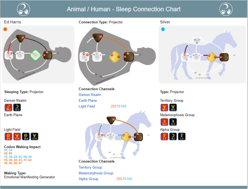Open the Light Field connection link
248x189 pixels.
pos(87,106)
